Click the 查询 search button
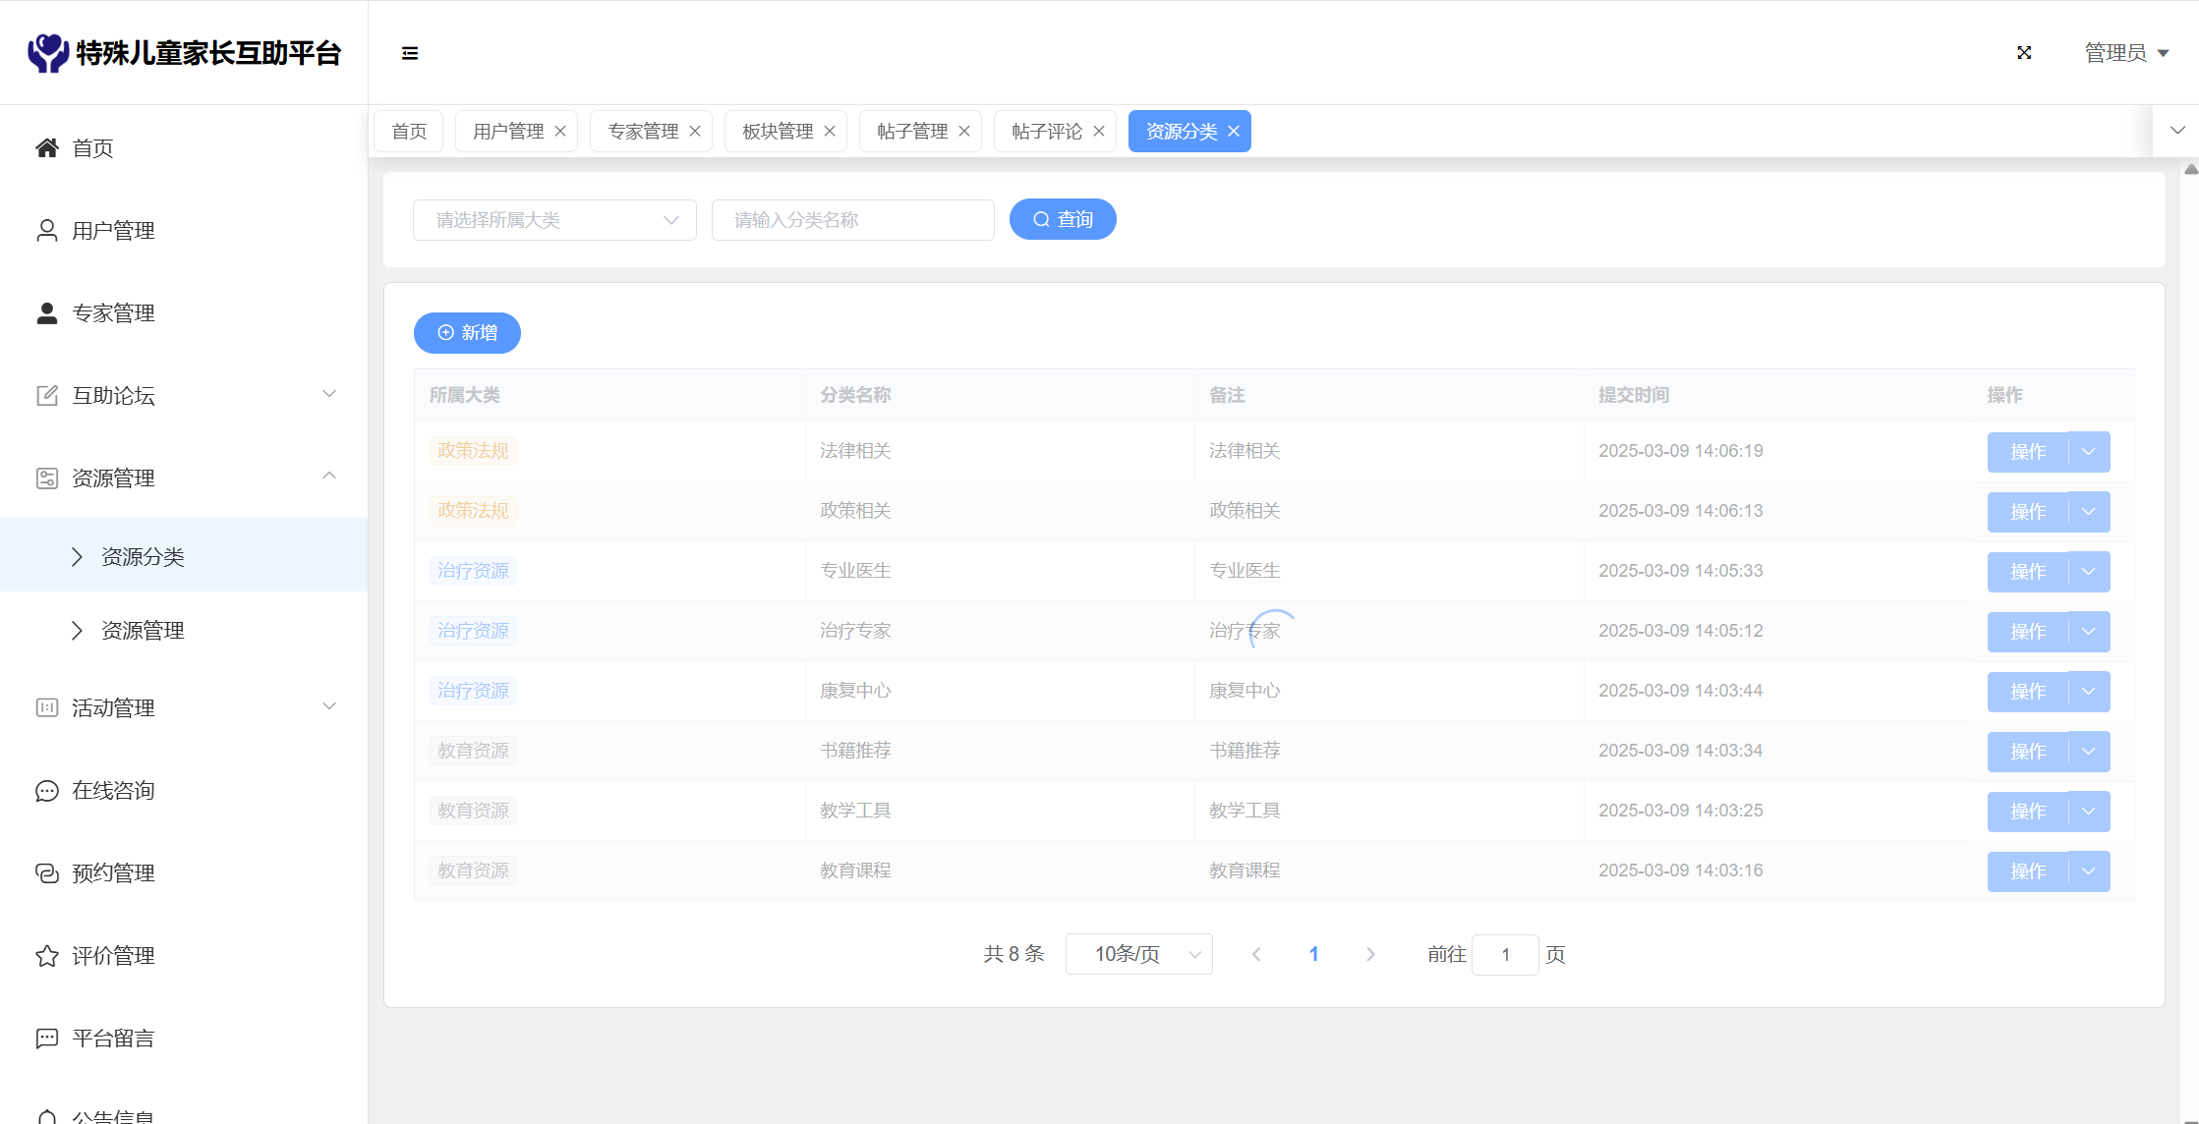Viewport: 2199px width, 1124px height. (x=1063, y=220)
